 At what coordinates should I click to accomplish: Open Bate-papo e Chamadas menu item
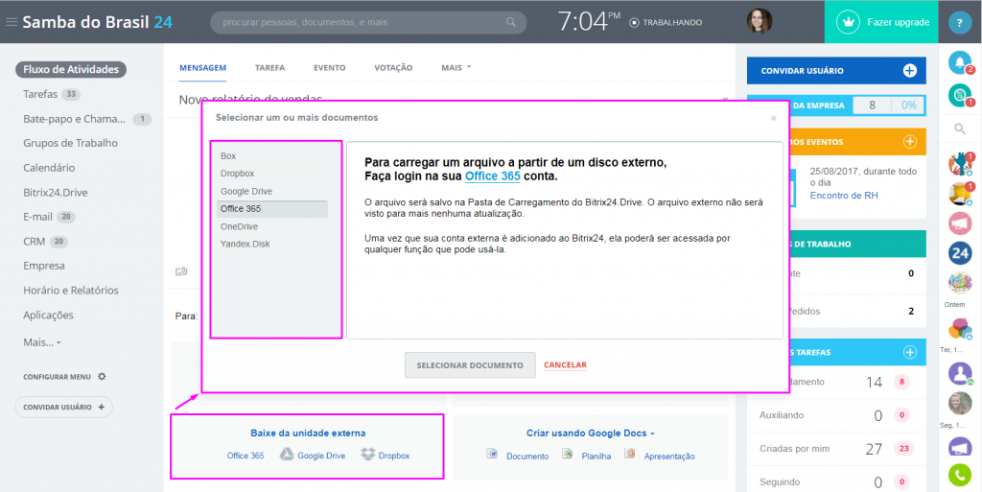(75, 119)
